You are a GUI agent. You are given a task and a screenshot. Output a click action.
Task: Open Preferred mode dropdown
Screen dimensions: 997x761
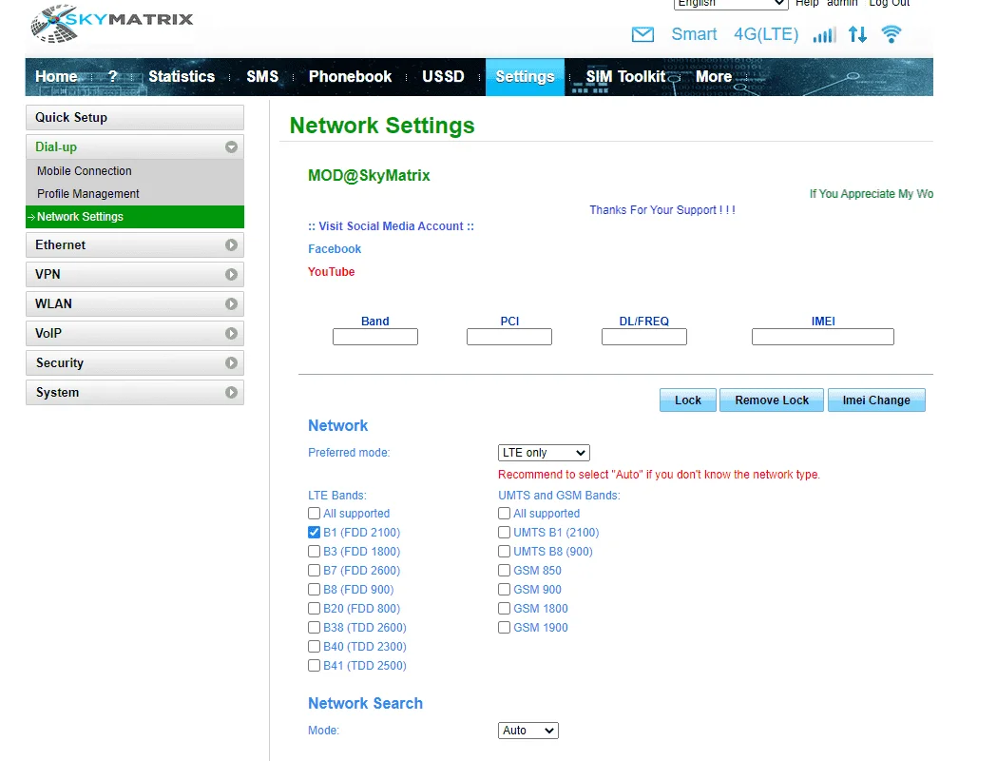tap(544, 453)
